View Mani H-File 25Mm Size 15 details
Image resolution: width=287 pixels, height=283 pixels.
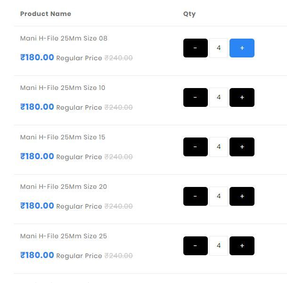coord(63,137)
